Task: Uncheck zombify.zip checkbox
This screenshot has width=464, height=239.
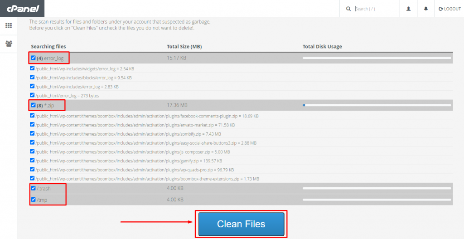Action: pos(32,133)
